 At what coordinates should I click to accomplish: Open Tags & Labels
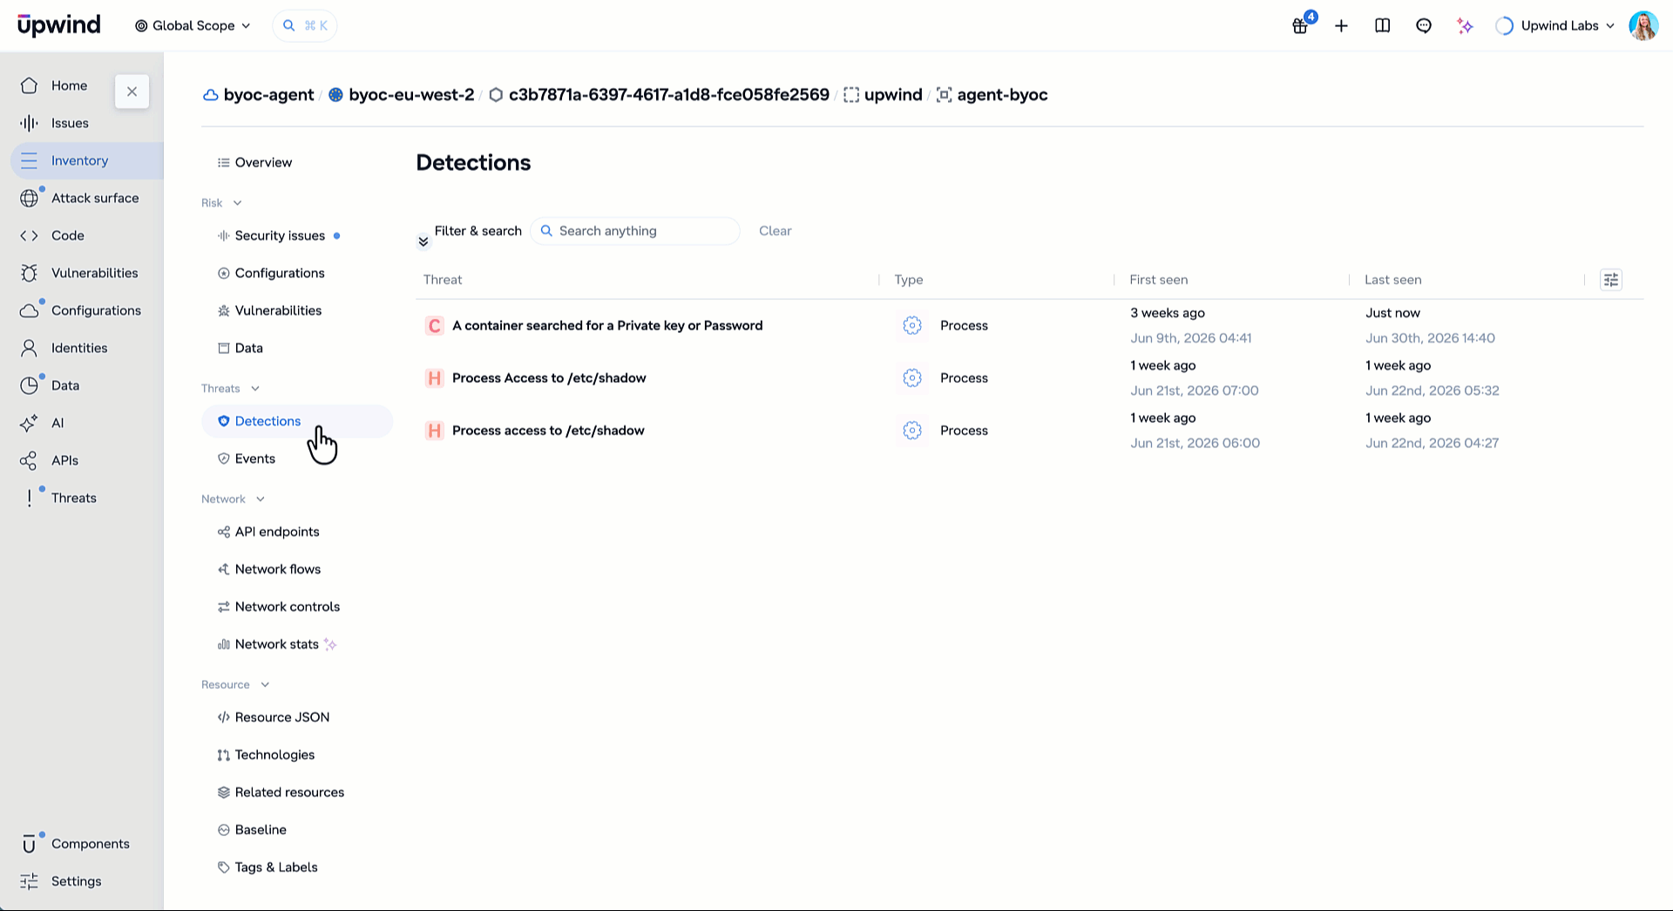pyautogui.click(x=275, y=867)
